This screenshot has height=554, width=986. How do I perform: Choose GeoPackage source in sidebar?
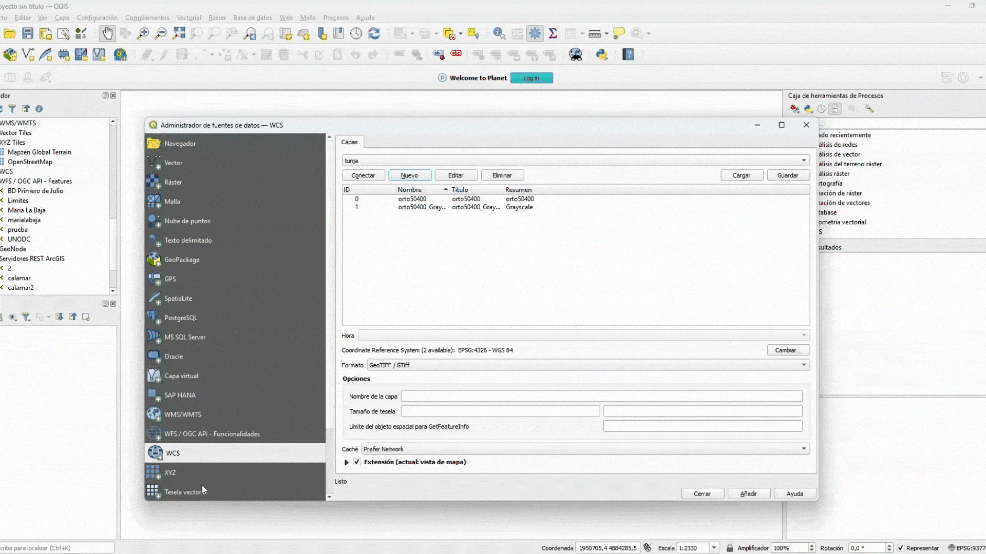pos(182,260)
